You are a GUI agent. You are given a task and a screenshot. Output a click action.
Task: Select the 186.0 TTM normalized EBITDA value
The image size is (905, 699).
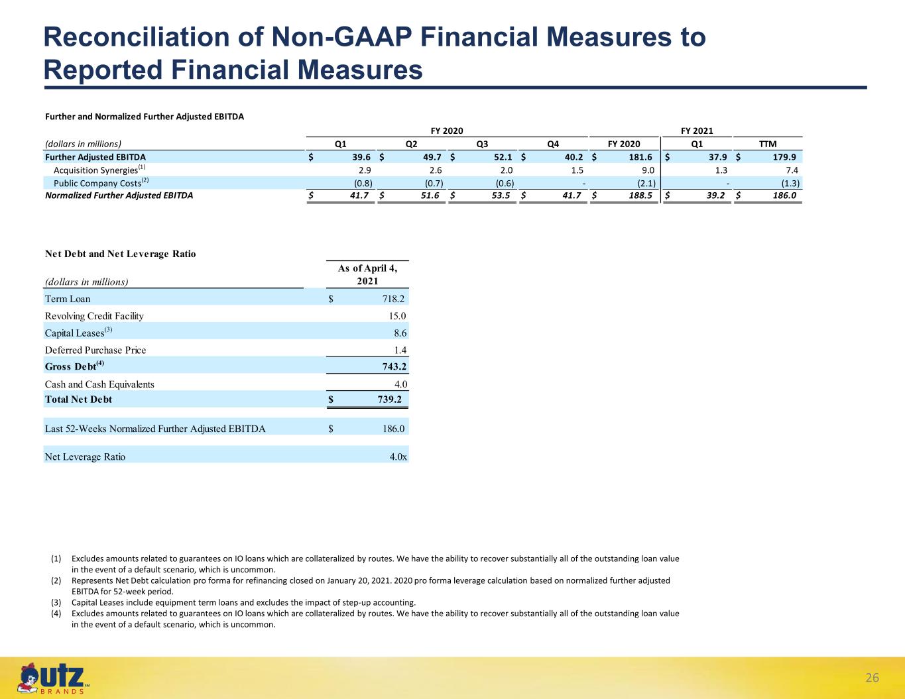pyautogui.click(x=784, y=195)
